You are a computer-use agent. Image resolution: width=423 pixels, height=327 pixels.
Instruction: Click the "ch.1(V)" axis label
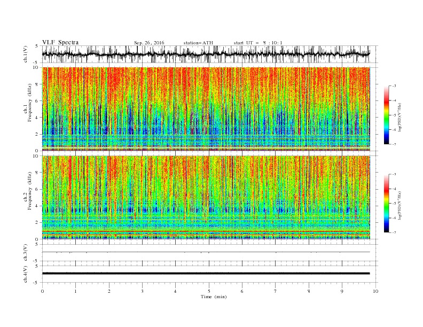tap(26, 54)
